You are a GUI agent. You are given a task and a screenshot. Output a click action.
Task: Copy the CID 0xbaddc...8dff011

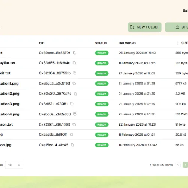click(x=71, y=135)
